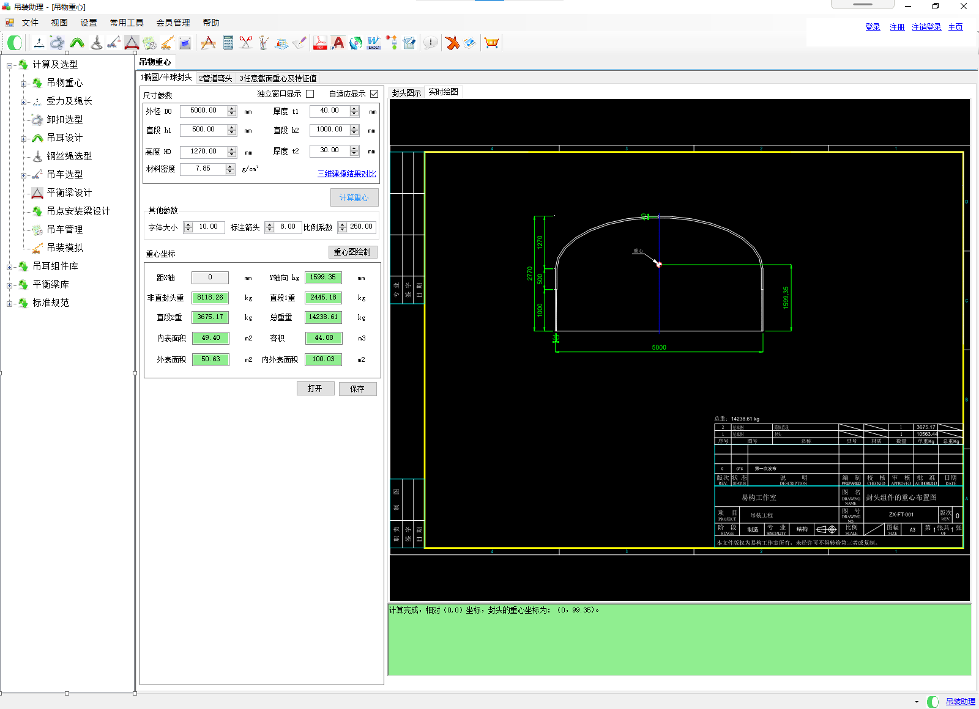Expand the 吊耳组件库 tree node

(x=9, y=267)
